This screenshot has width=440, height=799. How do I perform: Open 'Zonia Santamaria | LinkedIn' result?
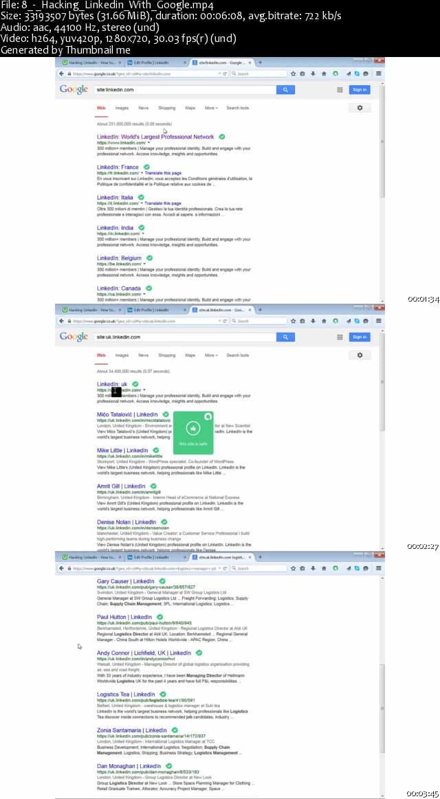tap(131, 730)
